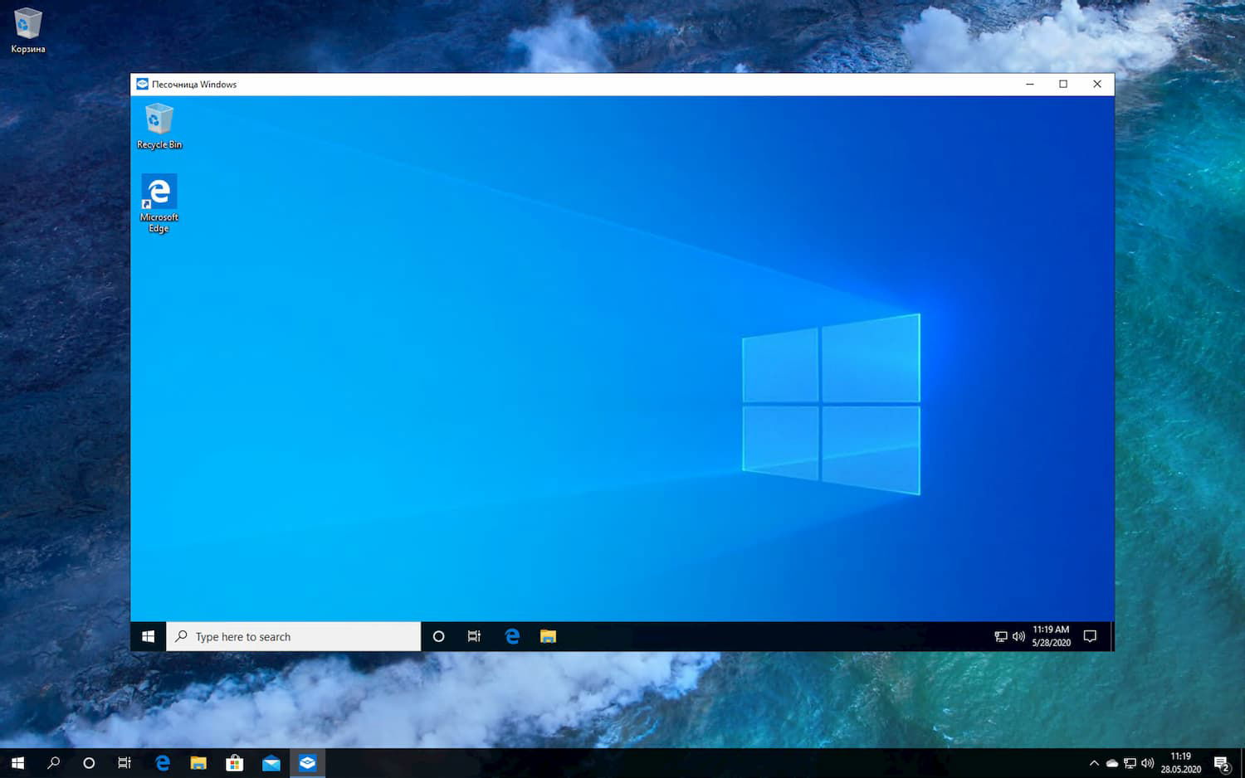This screenshot has height=778, width=1245.
Task: Launch the Mail app on the host taskbar
Action: click(x=271, y=762)
